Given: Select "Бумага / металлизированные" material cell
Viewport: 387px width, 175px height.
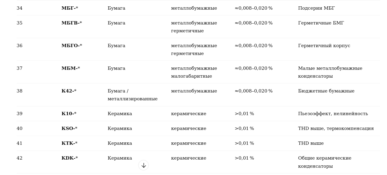Looking at the screenshot, I should tap(132, 95).
